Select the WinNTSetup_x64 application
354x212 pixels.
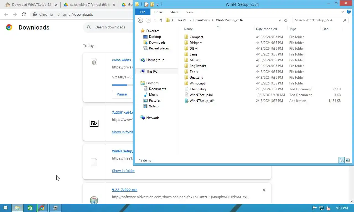coord(202,101)
